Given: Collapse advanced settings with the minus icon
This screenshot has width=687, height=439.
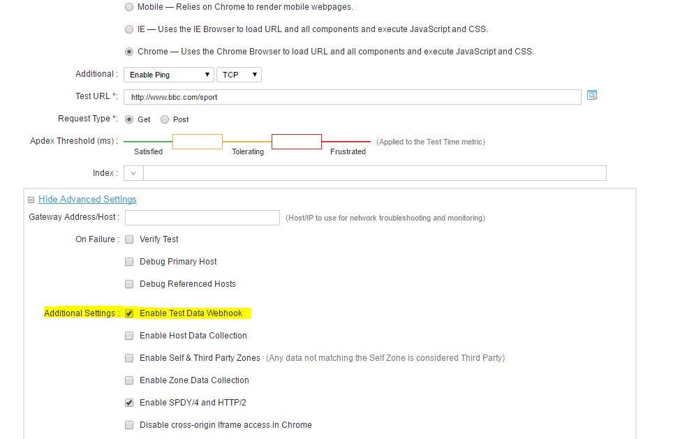Looking at the screenshot, I should [x=31, y=200].
